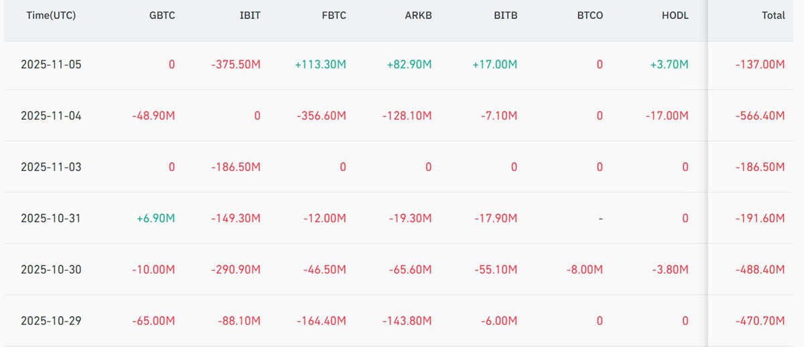
Task: Click the Time(UTC) column header
Action: (x=51, y=15)
